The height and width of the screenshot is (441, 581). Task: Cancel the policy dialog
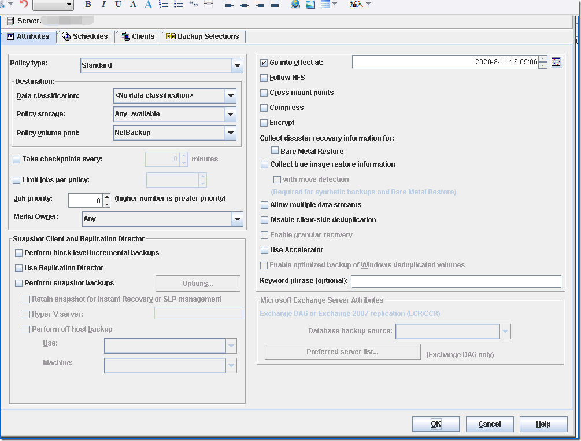490,424
